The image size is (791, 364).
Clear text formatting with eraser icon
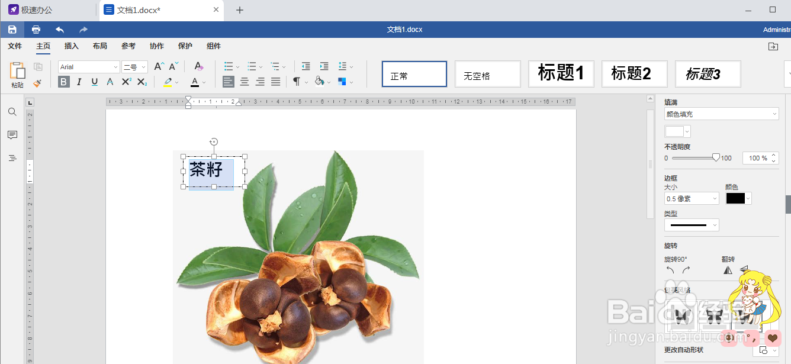tap(199, 67)
